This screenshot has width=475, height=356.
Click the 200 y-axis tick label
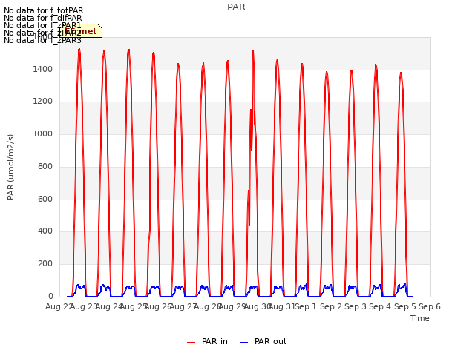pyautogui.click(x=45, y=264)
